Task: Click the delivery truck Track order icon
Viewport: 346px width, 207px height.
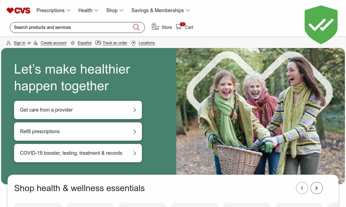Action: click(98, 43)
